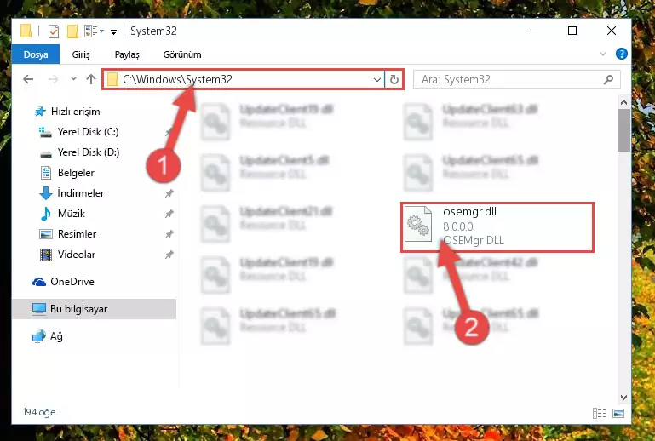Open Yerel Disk (C:) in sidebar
Image resolution: width=655 pixels, height=441 pixels.
[88, 132]
